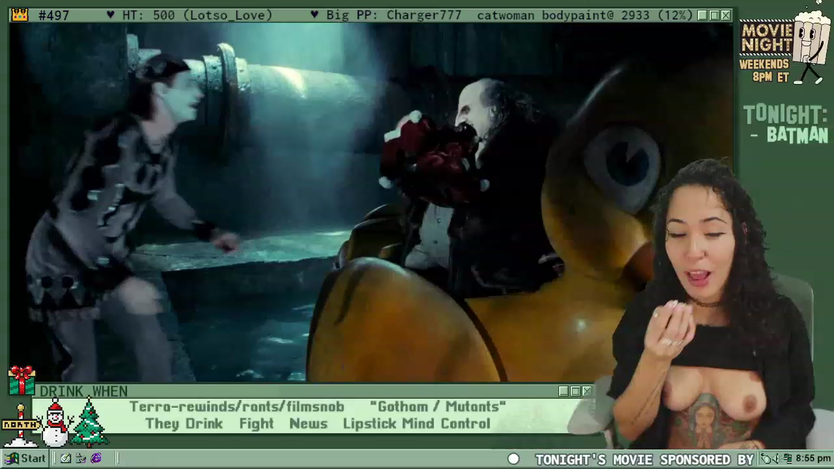
Task: Click the Movie Night popcorn logo
Action: [x=784, y=41]
